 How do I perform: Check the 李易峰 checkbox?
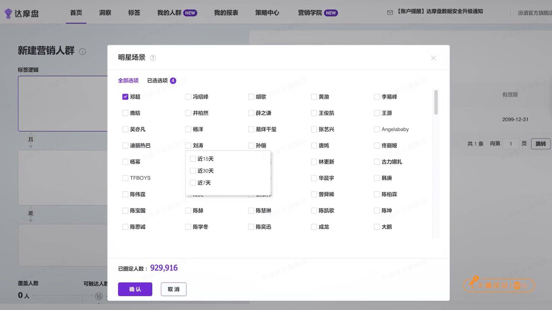click(377, 97)
